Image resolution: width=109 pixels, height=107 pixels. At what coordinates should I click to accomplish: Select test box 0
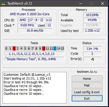6,49
